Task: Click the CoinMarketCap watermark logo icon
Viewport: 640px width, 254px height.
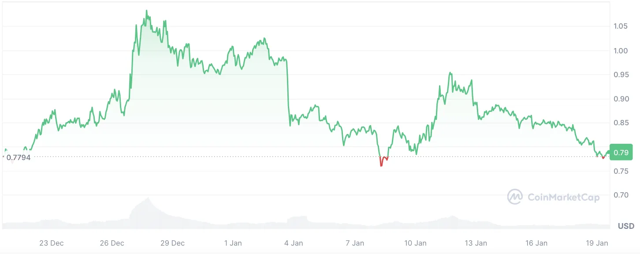Action: 515,197
